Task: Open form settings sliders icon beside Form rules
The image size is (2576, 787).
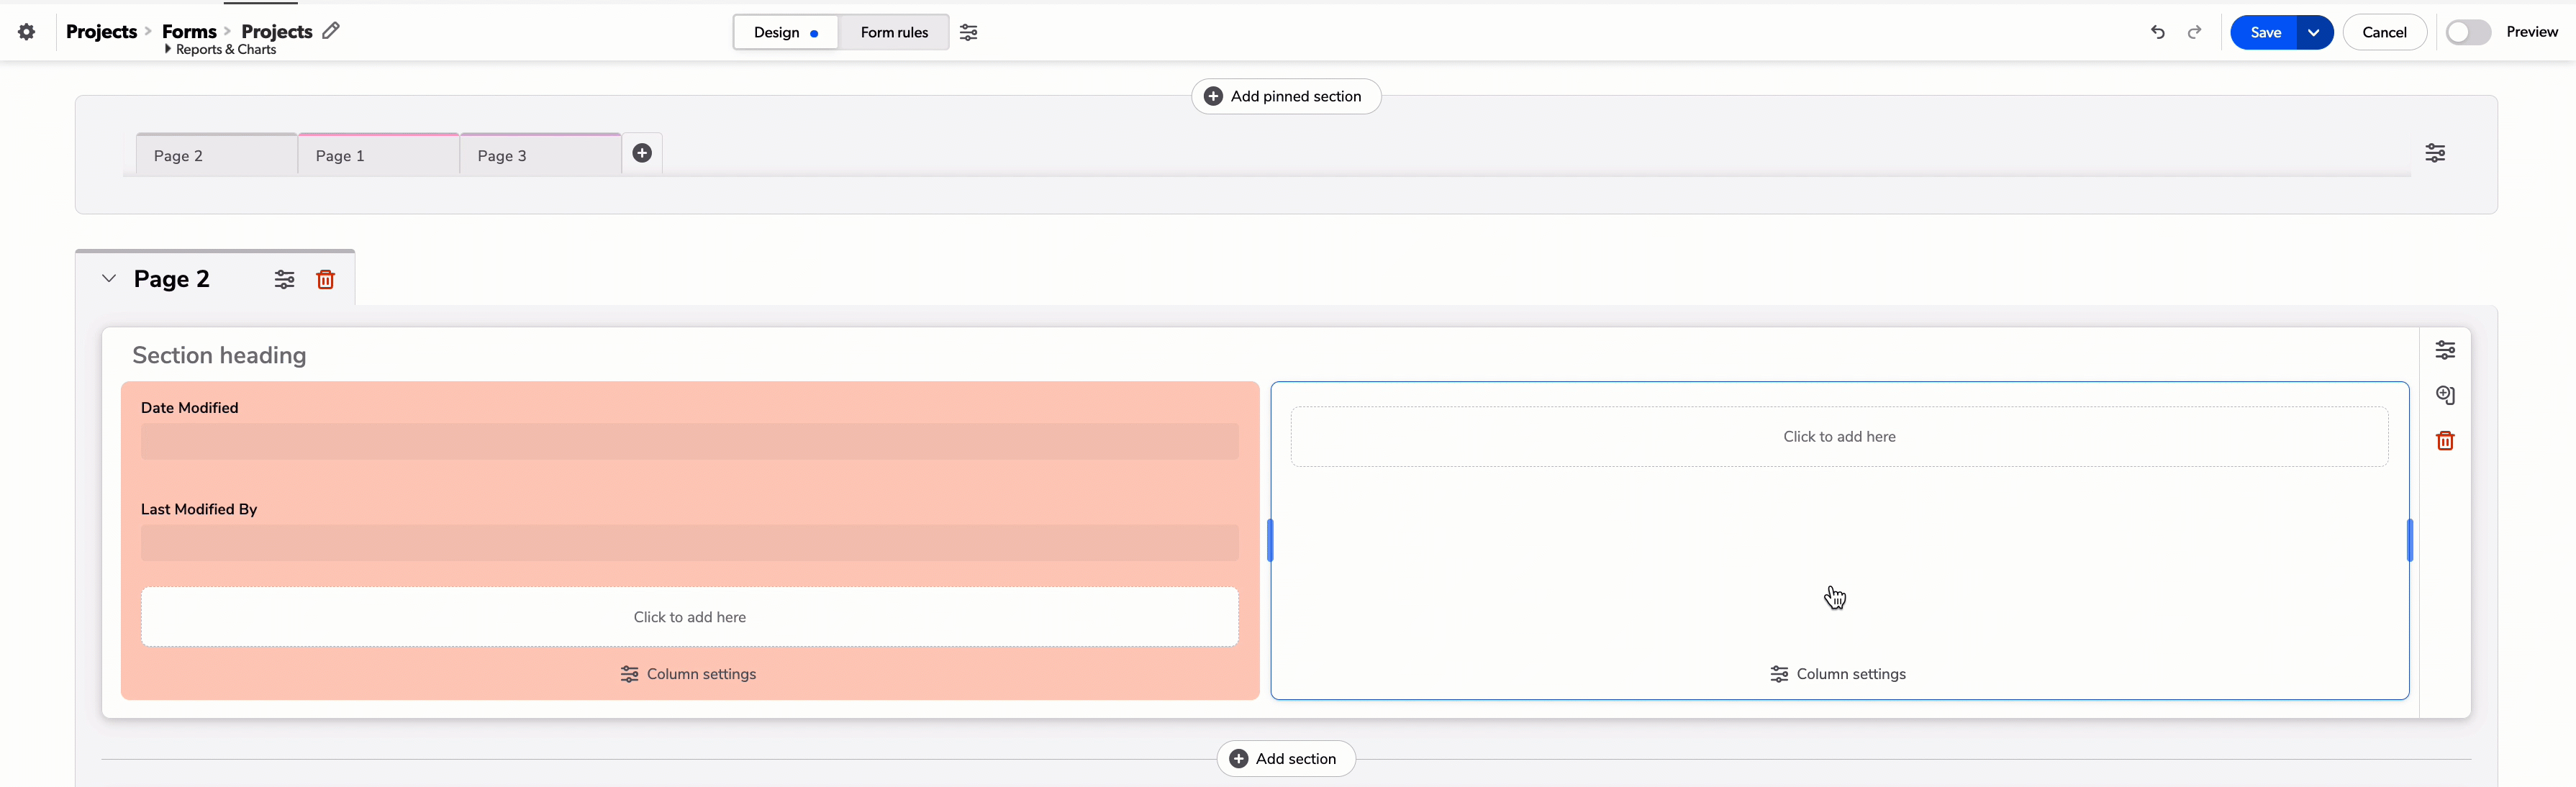Action: (969, 32)
